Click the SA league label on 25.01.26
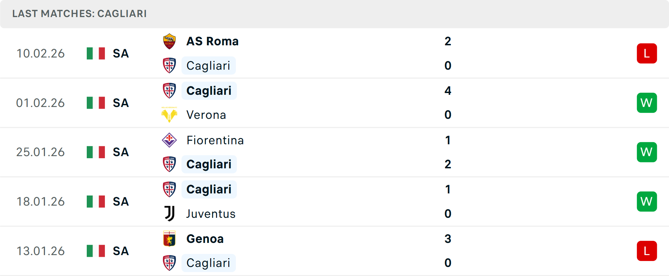This screenshot has height=276, width=669. 121,152
